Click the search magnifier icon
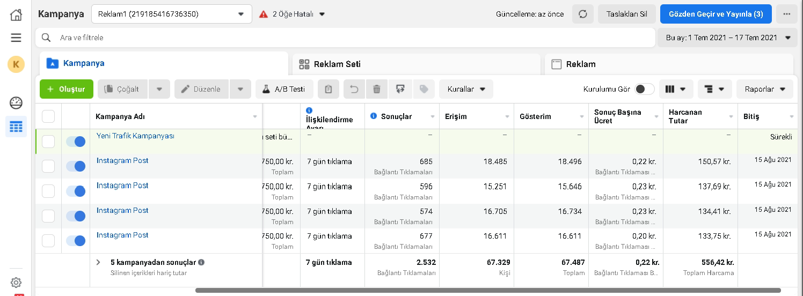 (x=46, y=38)
